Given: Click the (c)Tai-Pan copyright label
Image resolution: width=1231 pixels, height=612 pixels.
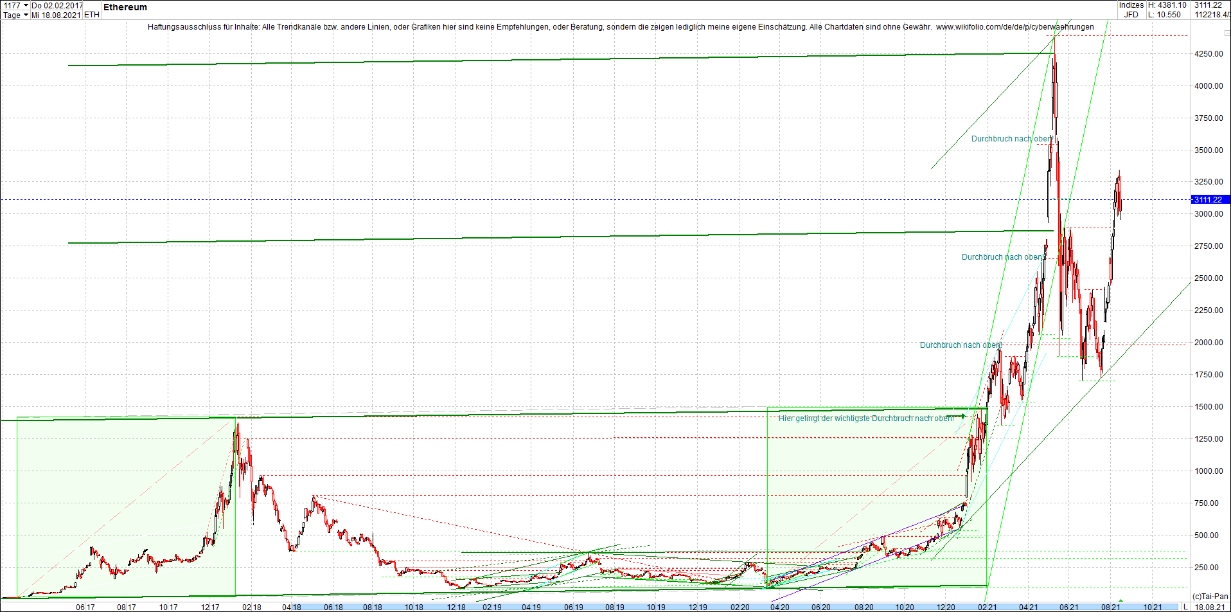Looking at the screenshot, I should coord(1210,597).
